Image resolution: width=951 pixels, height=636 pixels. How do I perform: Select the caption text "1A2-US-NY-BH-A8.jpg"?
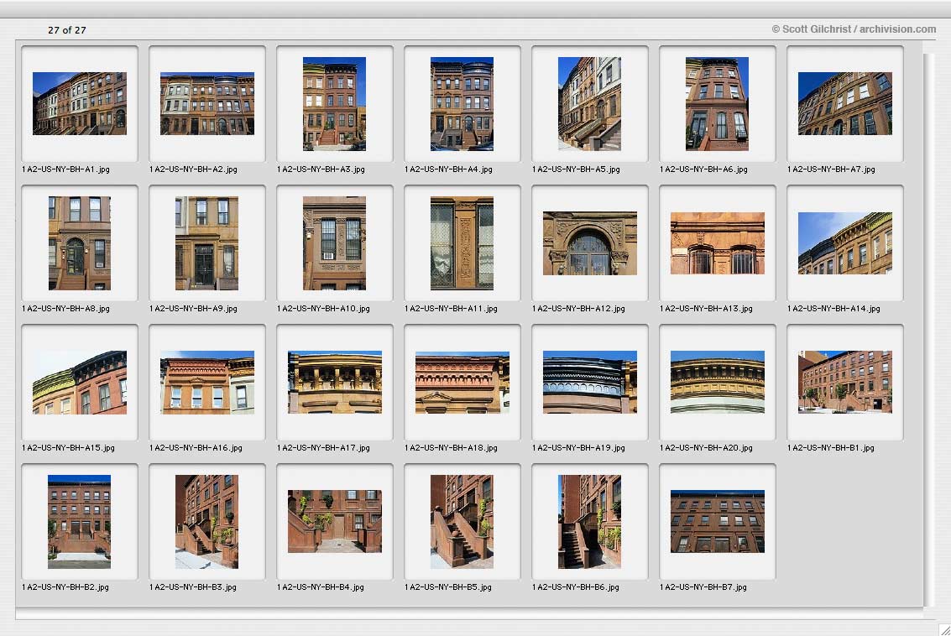click(66, 310)
